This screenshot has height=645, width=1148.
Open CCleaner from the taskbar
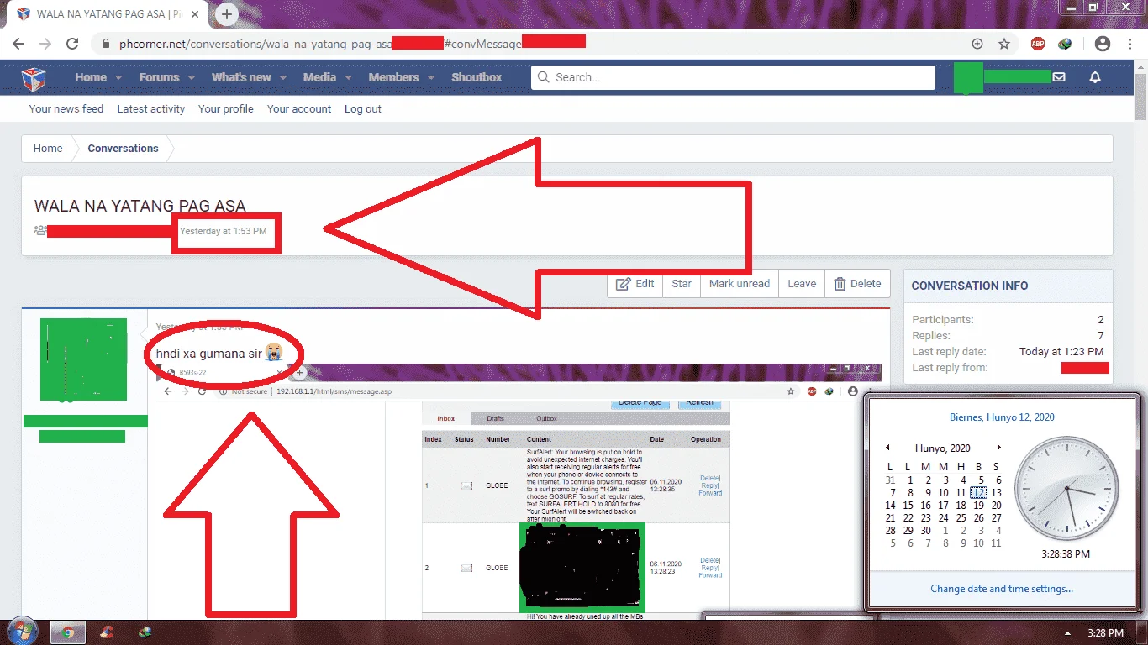[x=107, y=632]
